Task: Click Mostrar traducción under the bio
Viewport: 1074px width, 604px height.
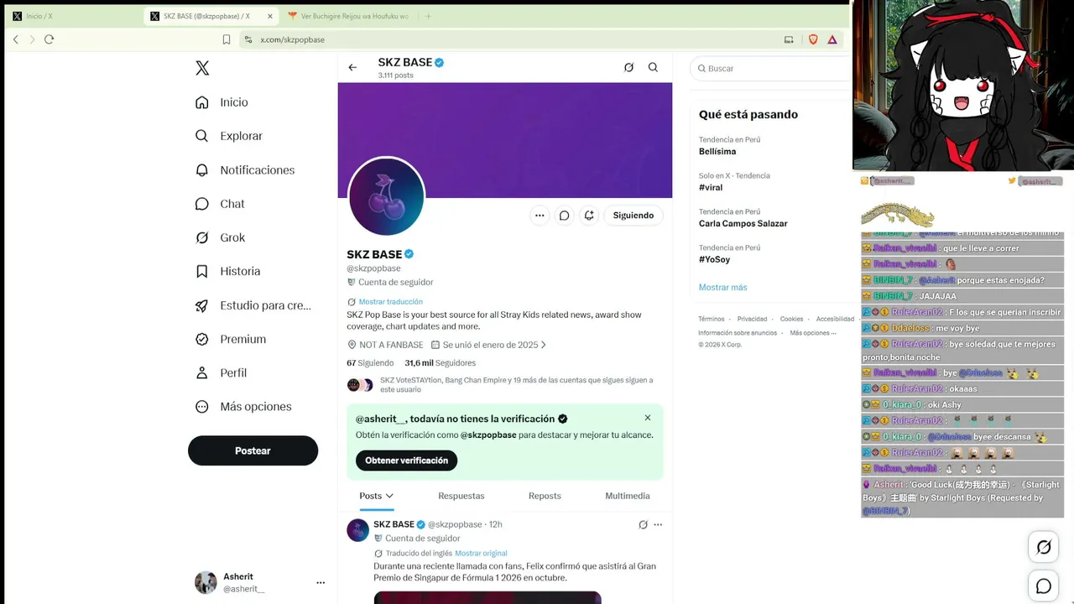Action: [x=391, y=302]
